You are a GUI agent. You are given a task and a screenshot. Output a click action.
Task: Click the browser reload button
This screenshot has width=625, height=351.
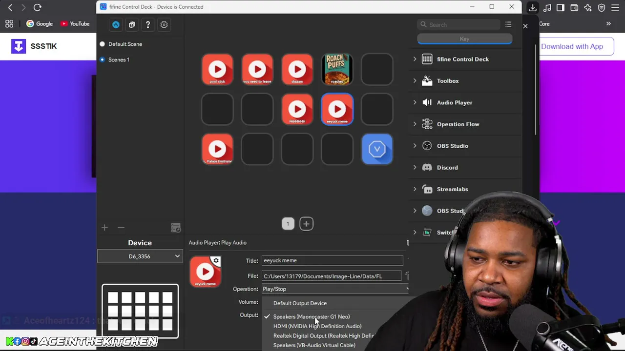point(37,7)
